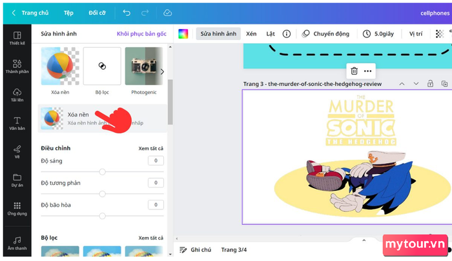This screenshot has width=452, height=261.
Task: Move page 3 down
Action: (416, 84)
